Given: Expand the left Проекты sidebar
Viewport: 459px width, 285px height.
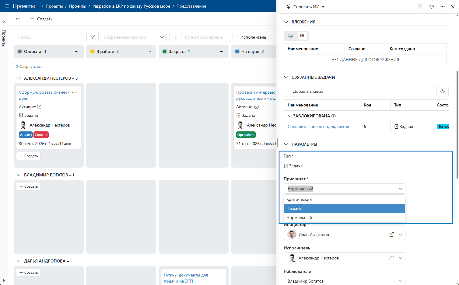Looking at the screenshot, I should 4,21.
